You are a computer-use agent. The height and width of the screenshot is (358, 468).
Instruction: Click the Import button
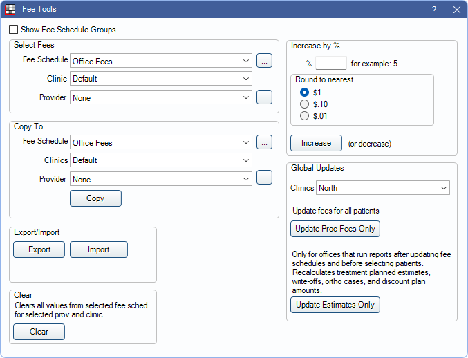[99, 249]
